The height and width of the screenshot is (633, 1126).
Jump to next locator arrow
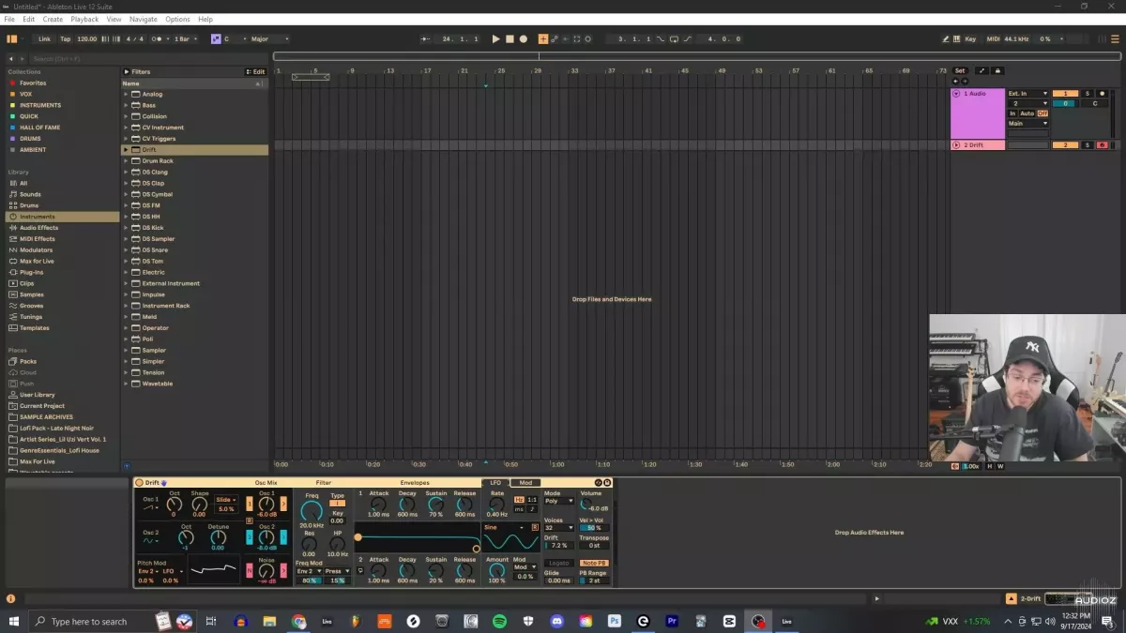[964, 82]
